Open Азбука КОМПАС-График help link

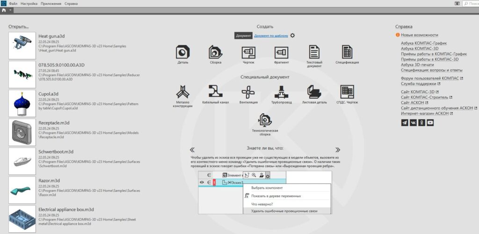click(424, 44)
